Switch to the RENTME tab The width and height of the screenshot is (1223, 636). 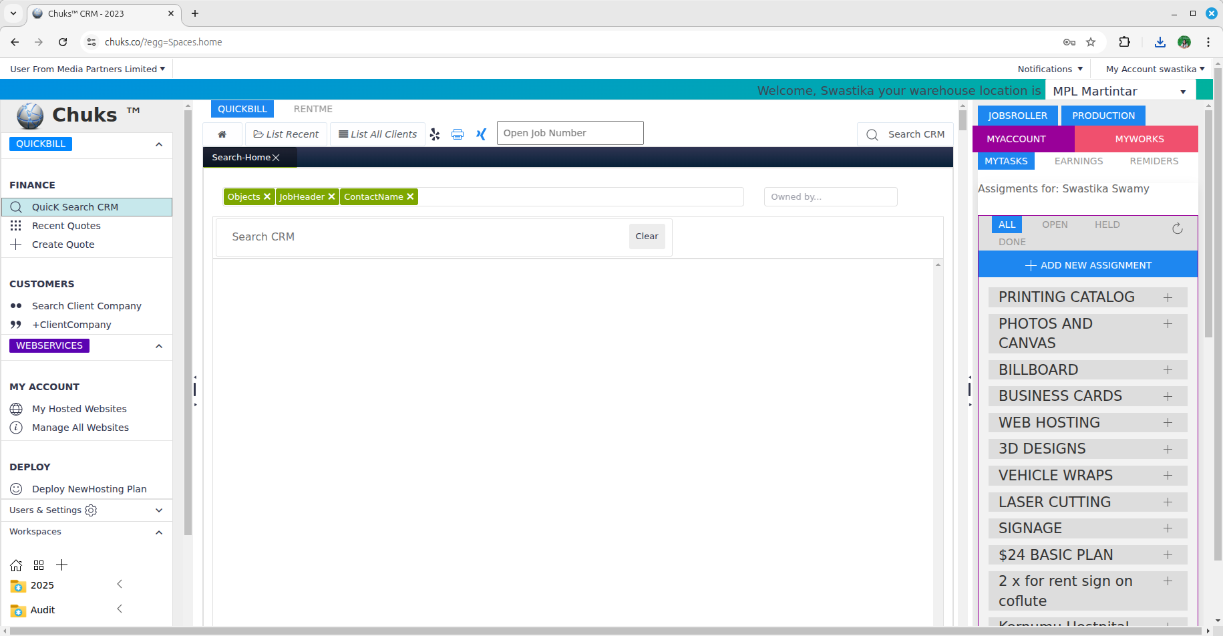click(x=313, y=109)
